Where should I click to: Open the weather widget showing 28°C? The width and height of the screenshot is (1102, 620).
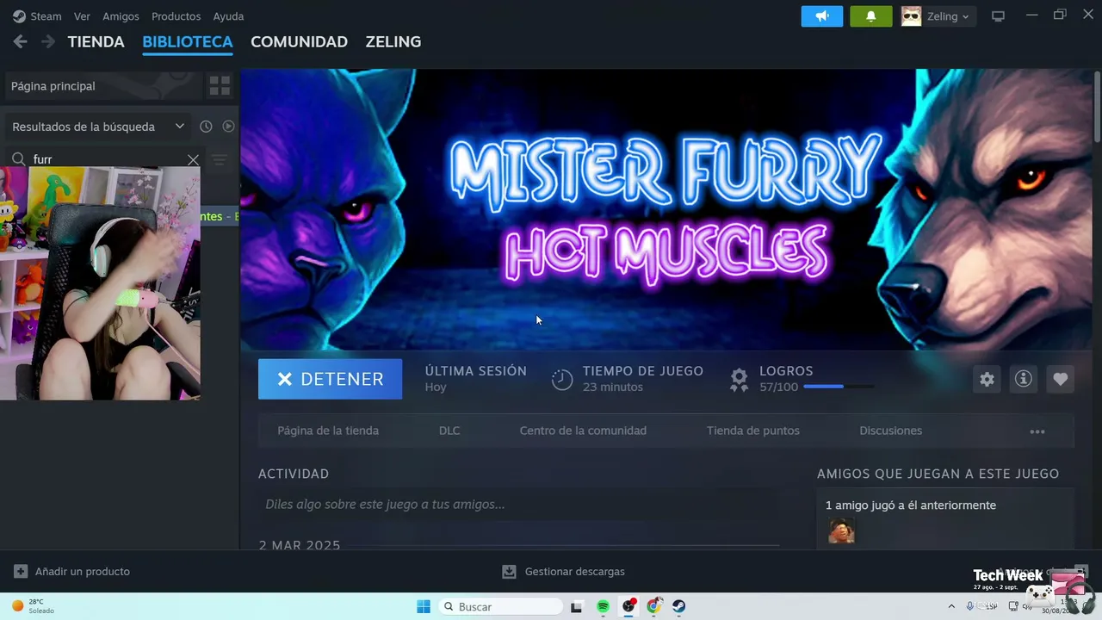click(x=33, y=606)
